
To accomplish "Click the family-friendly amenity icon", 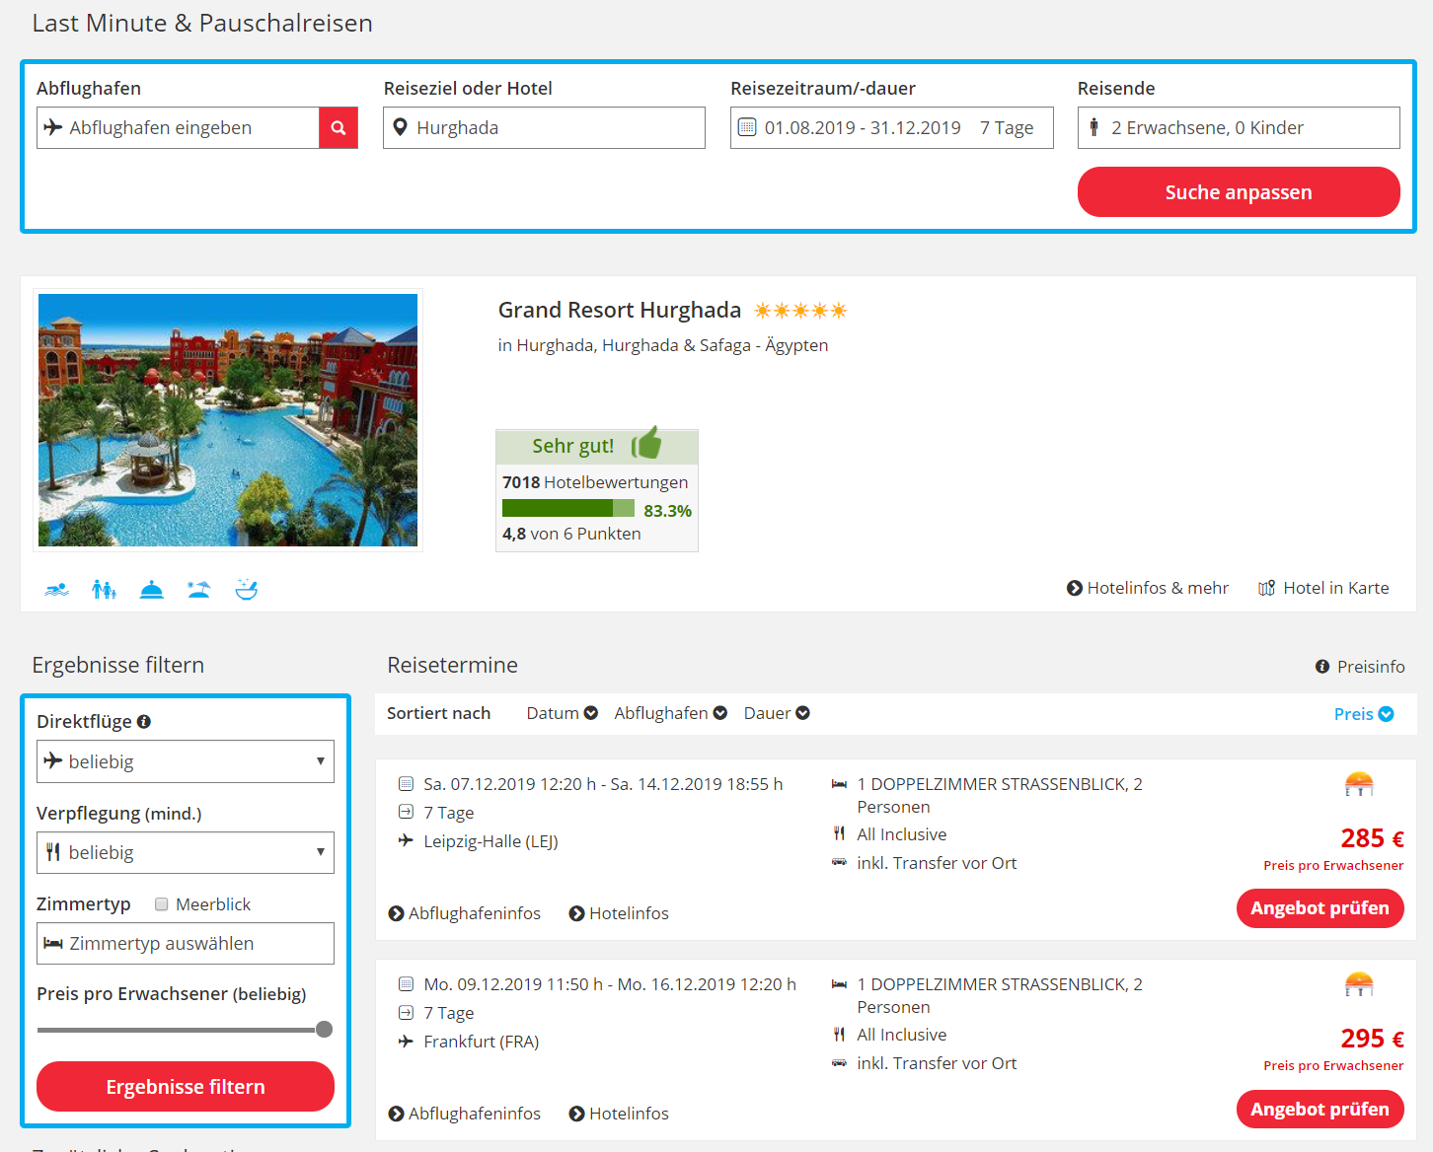I will [104, 590].
